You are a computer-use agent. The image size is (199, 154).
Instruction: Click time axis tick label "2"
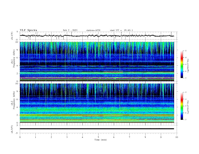[51, 137]
